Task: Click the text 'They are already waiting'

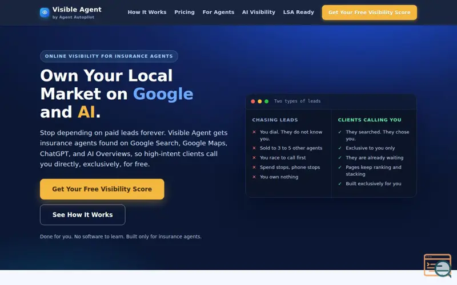Action: click(x=375, y=158)
